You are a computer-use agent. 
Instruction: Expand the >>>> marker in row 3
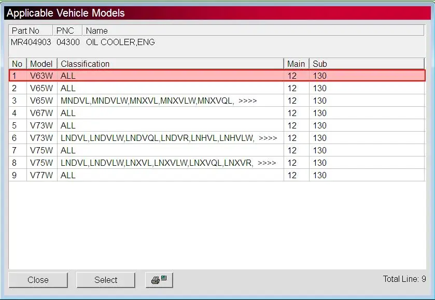[x=248, y=101]
